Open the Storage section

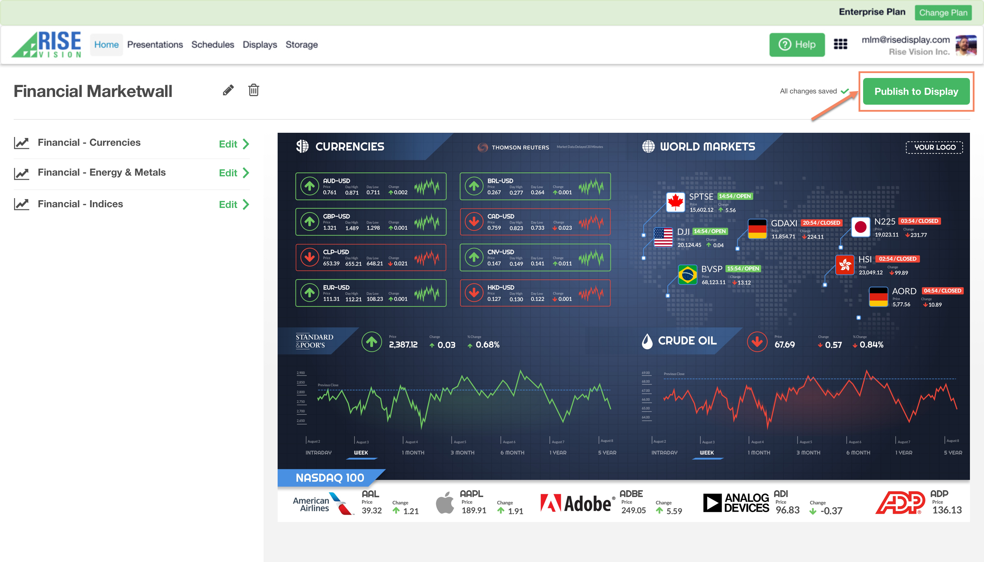(302, 45)
